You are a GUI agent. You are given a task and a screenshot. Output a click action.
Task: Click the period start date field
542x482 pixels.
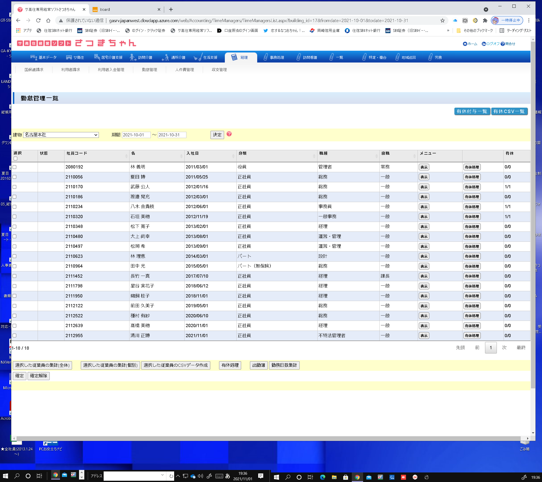[136, 135]
